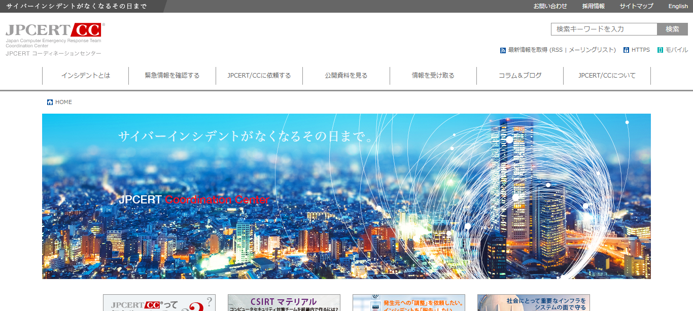The width and height of the screenshot is (693, 311).
Task: Open お問い合わせ contact link
Action: click(550, 6)
